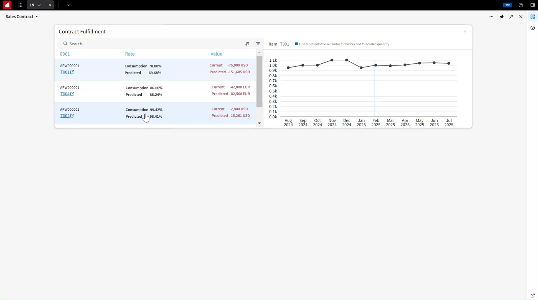Click the 'Current -75,000 USD' value

pyautogui.click(x=229, y=65)
